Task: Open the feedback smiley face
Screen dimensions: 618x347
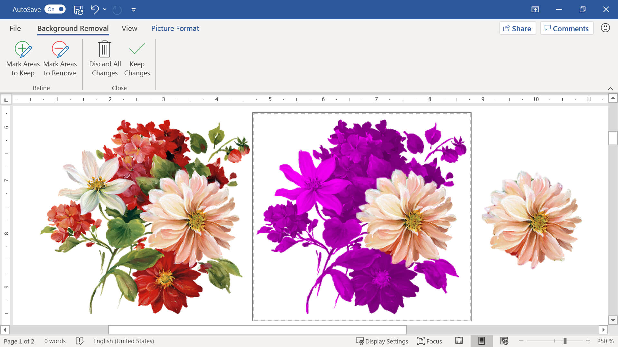Action: tap(605, 28)
